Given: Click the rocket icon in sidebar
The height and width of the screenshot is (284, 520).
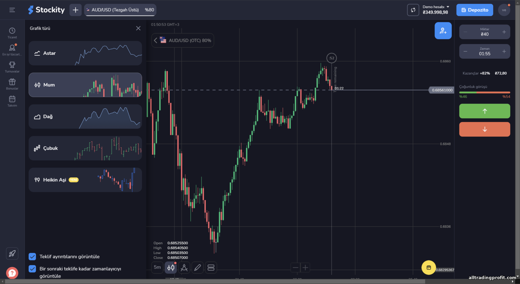Looking at the screenshot, I should (x=12, y=254).
